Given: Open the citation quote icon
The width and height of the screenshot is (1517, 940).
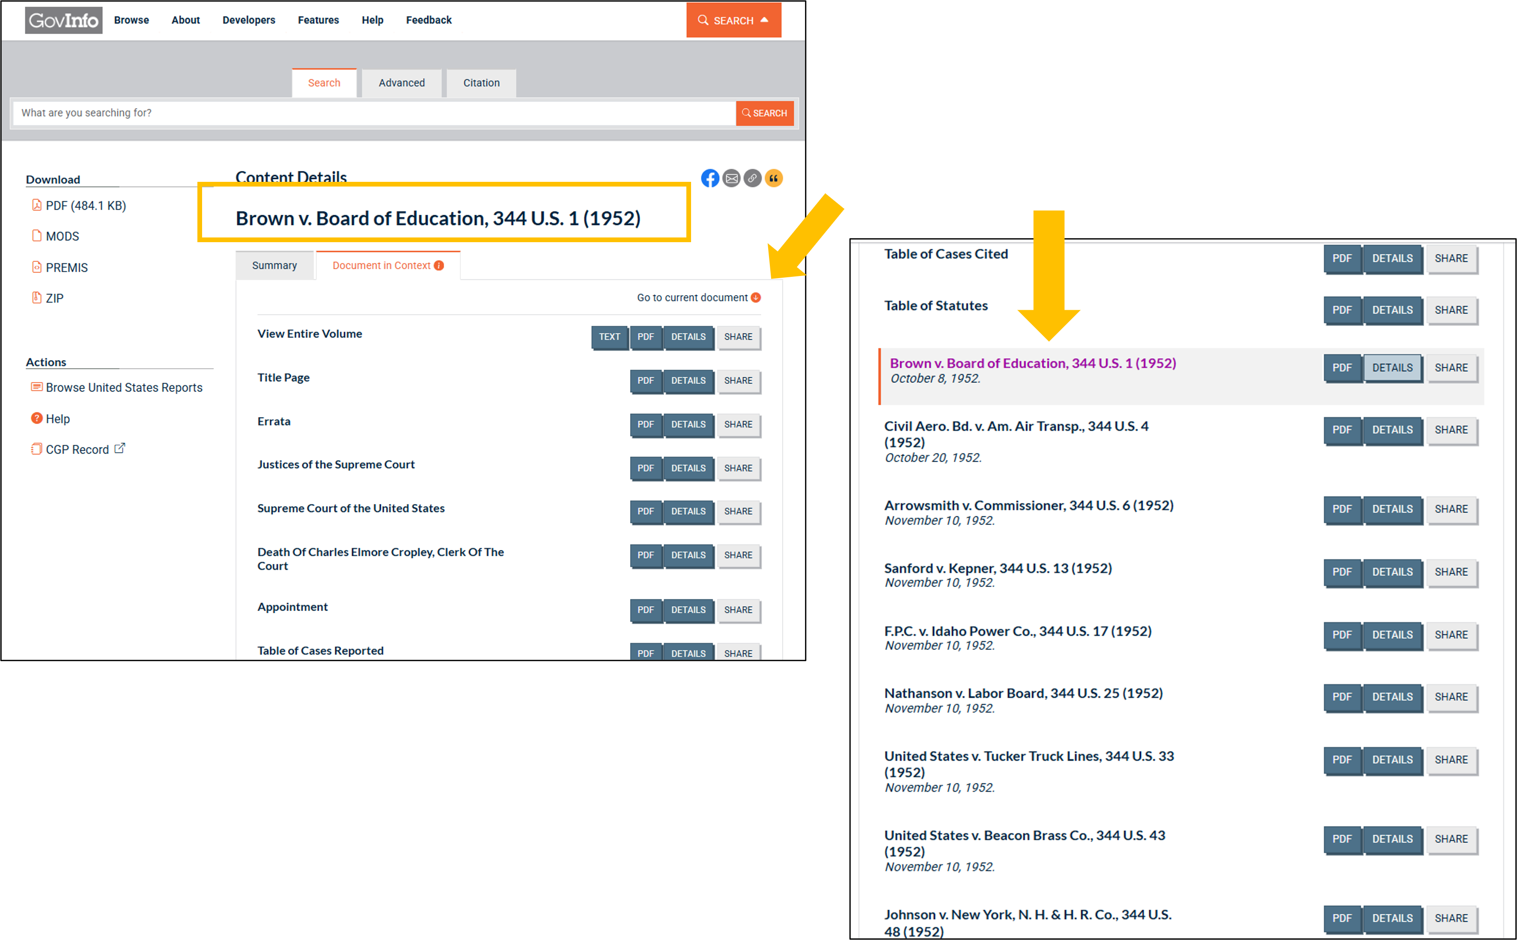Looking at the screenshot, I should point(775,178).
